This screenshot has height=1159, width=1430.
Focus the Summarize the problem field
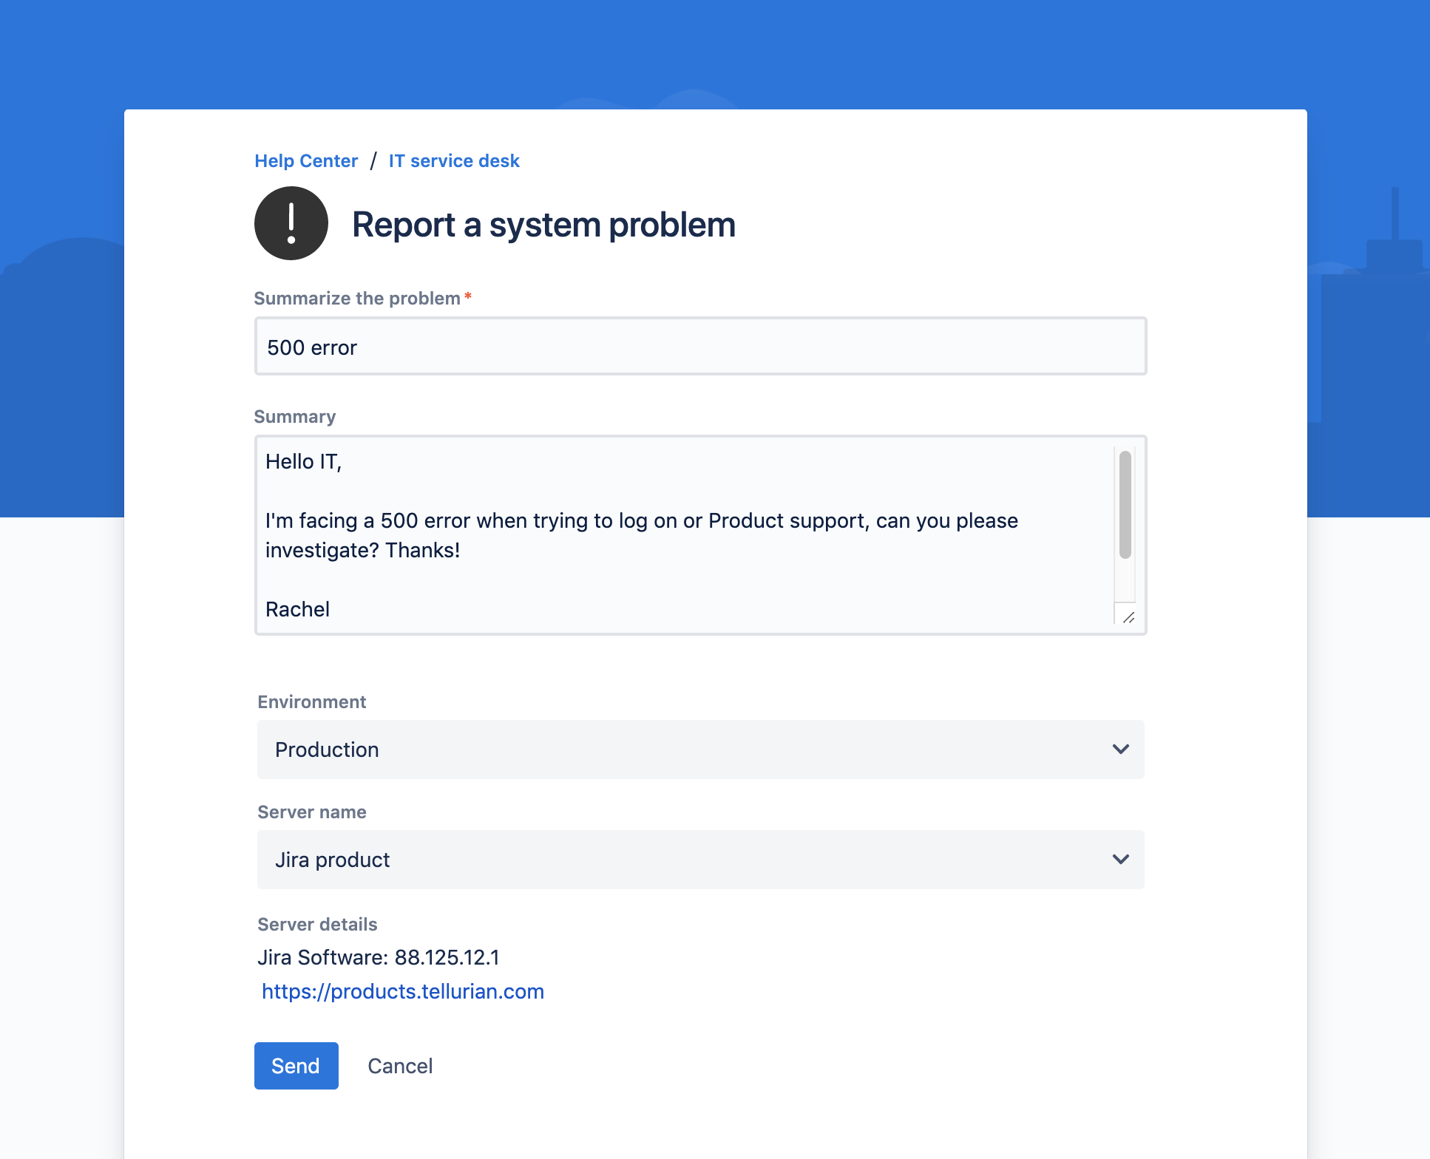click(x=701, y=346)
